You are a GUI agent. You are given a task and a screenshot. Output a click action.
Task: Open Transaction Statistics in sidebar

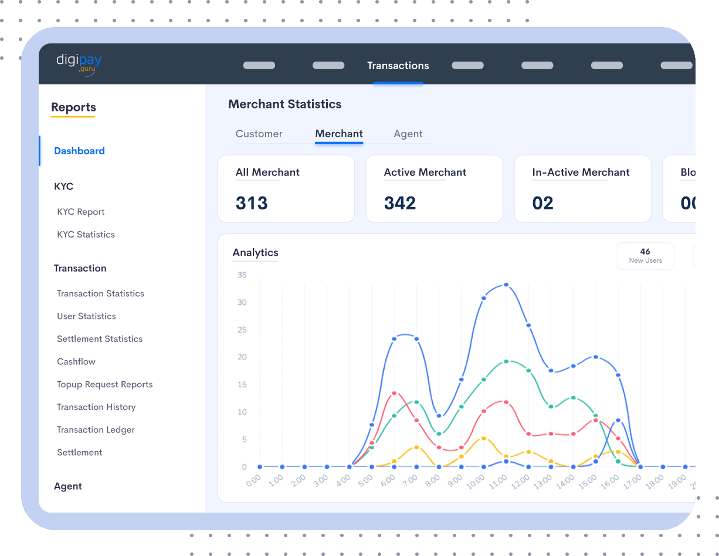(x=100, y=293)
